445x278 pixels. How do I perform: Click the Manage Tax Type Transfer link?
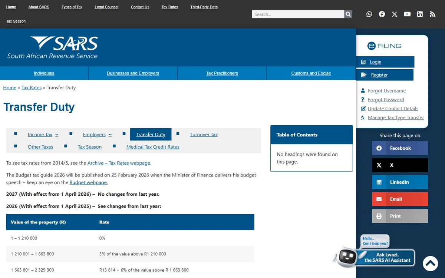click(x=396, y=118)
